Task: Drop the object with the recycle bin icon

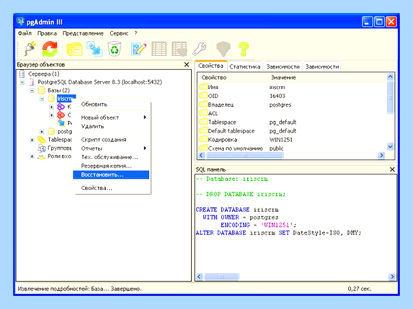Action: pyautogui.click(x=115, y=49)
